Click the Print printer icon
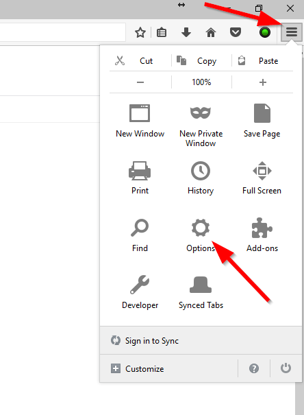Image resolution: width=304 pixels, height=415 pixels. [140, 171]
